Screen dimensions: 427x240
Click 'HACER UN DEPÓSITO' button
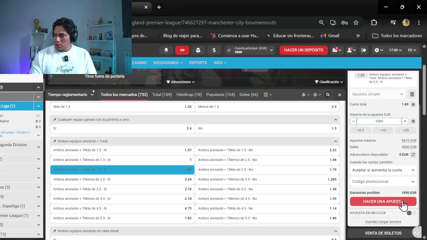point(304,50)
